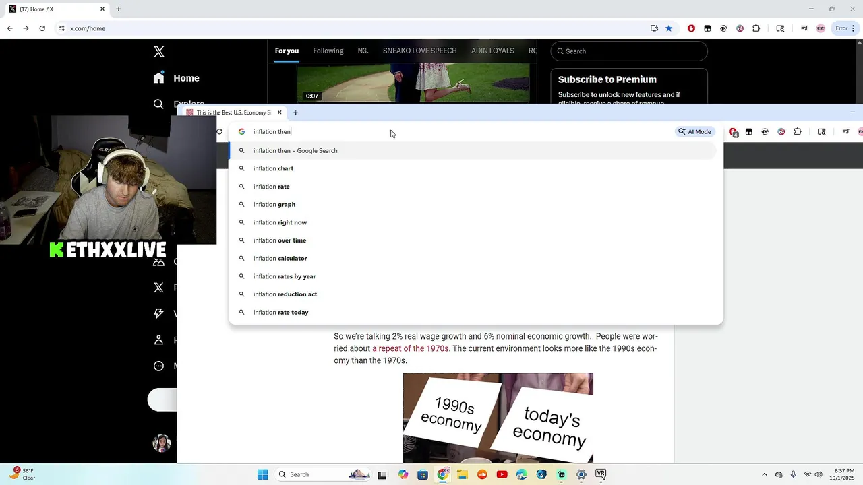
Task: Open the red shield extension in back window
Action: click(x=691, y=28)
